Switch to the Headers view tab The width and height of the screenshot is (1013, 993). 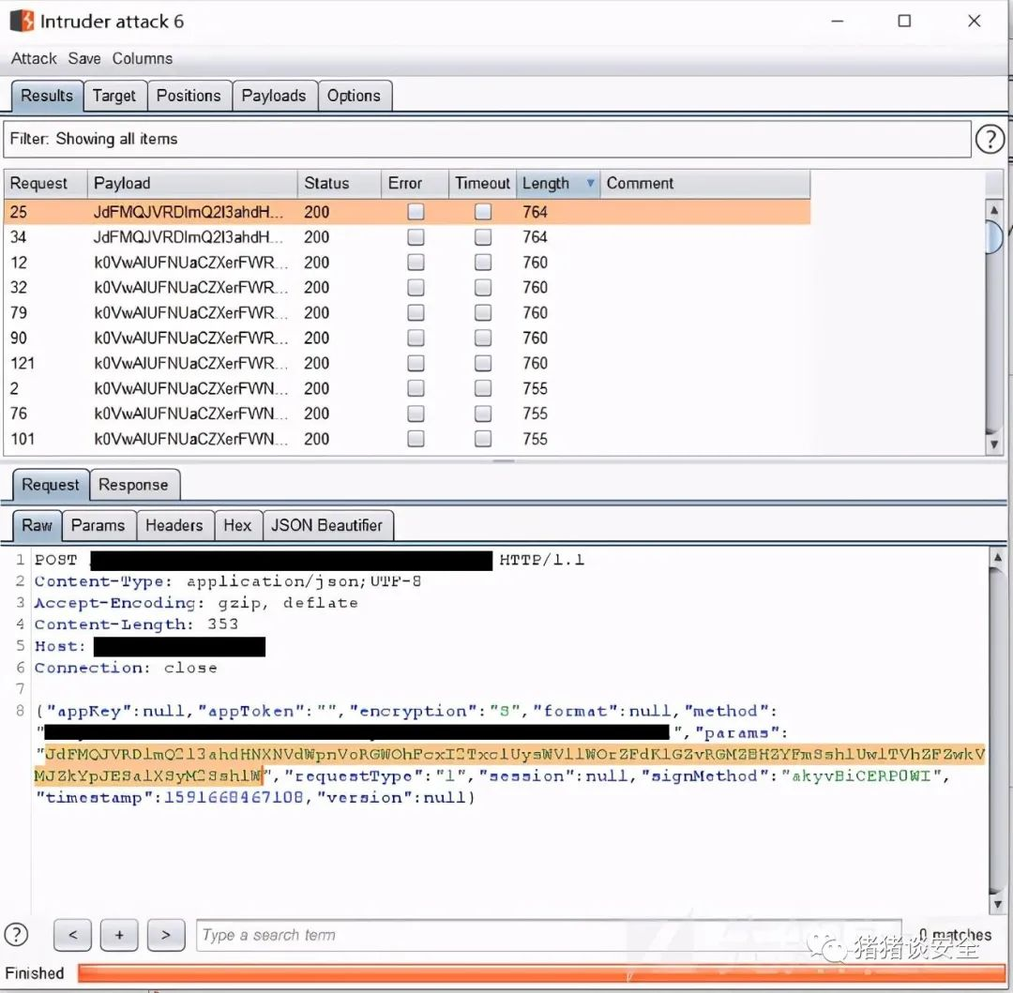[x=174, y=525]
